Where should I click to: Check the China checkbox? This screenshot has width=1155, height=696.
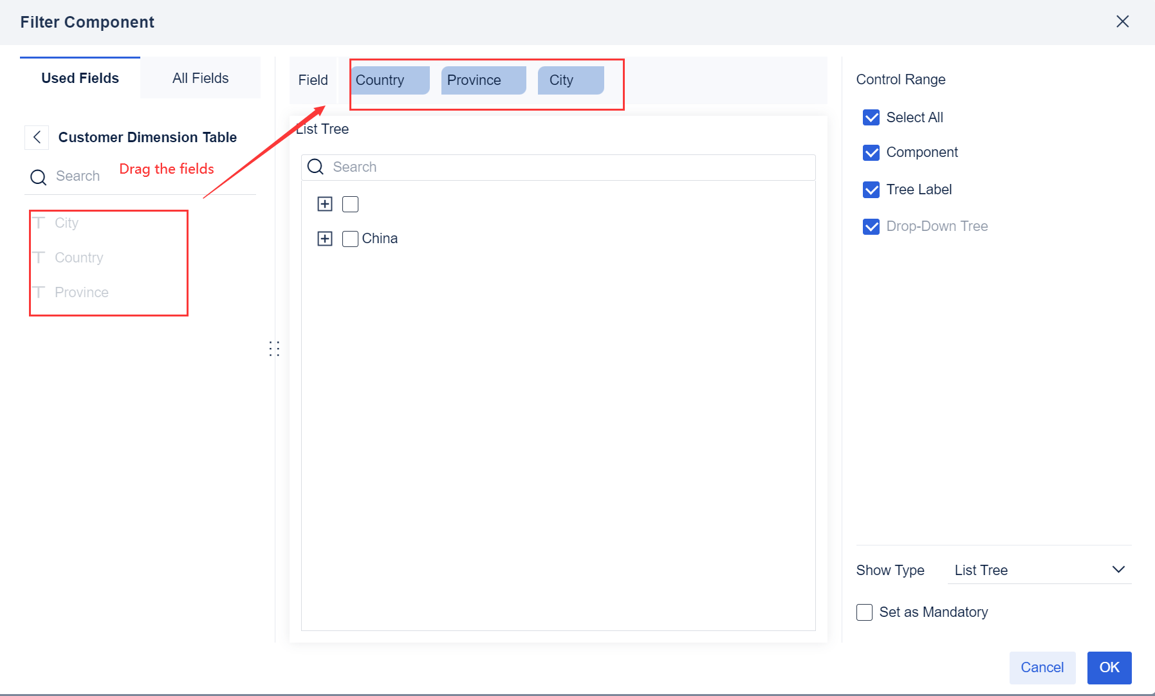tap(349, 238)
